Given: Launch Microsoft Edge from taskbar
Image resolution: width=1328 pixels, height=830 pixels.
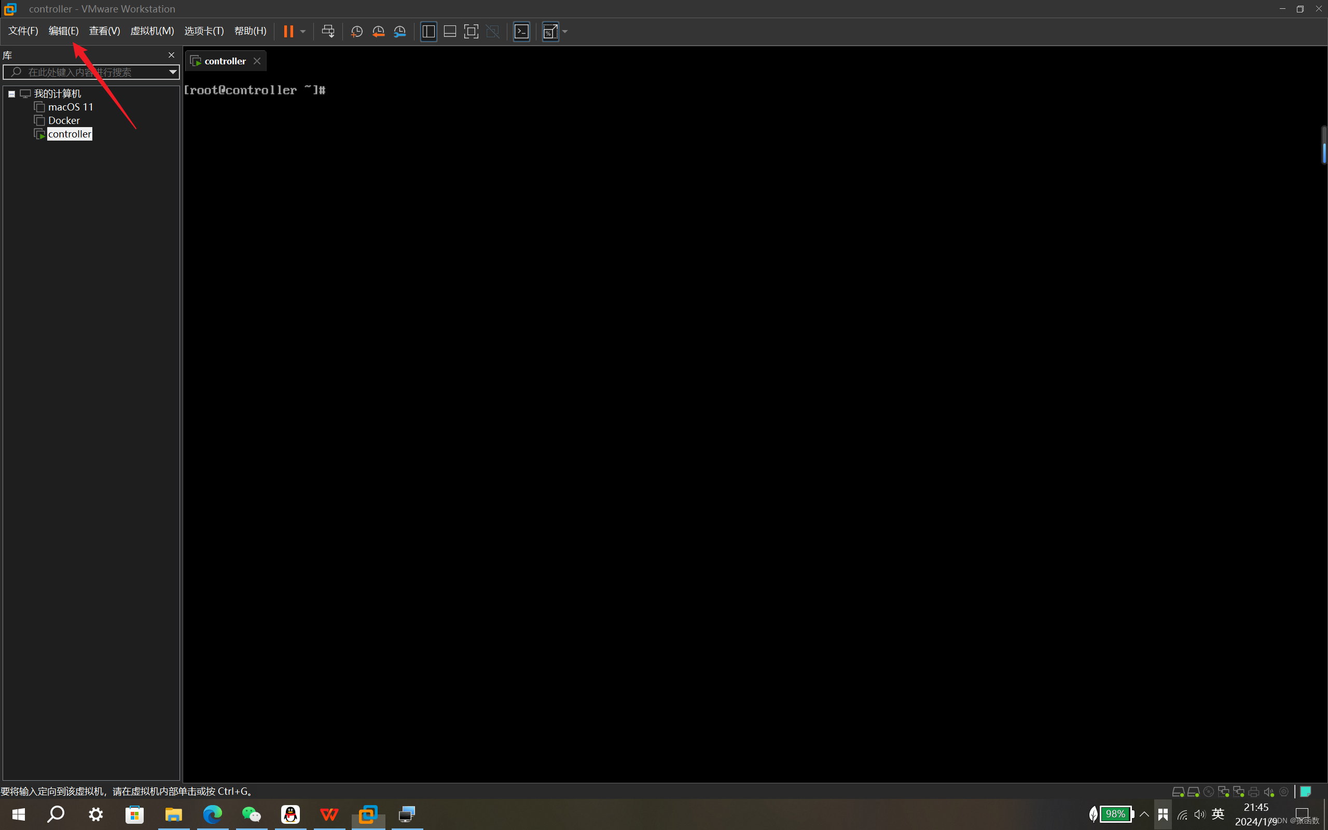Looking at the screenshot, I should click(212, 814).
